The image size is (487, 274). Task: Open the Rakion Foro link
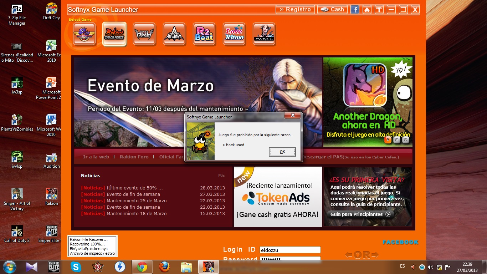coord(134,157)
